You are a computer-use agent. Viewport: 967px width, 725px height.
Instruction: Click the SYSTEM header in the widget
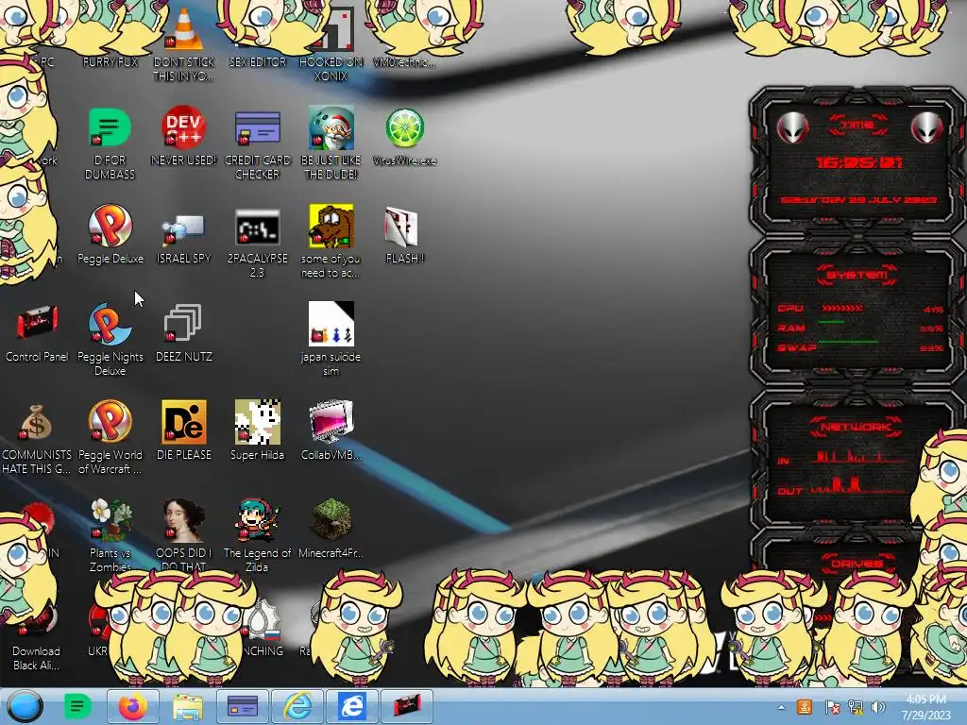pos(857,275)
